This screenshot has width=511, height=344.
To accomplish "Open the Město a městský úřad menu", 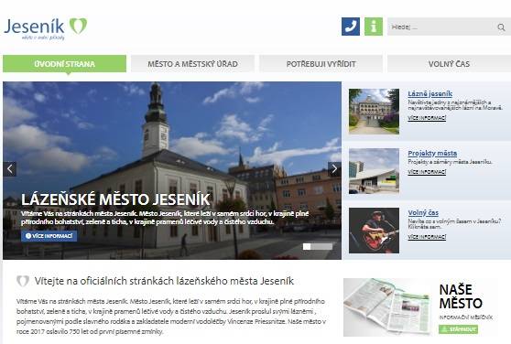I will click(x=192, y=64).
